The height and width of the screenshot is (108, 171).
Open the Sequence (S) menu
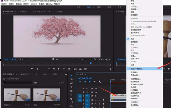26,4
